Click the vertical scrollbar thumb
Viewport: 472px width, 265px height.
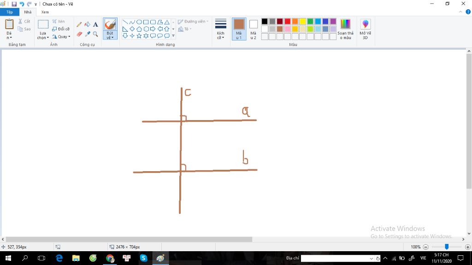tap(469, 121)
